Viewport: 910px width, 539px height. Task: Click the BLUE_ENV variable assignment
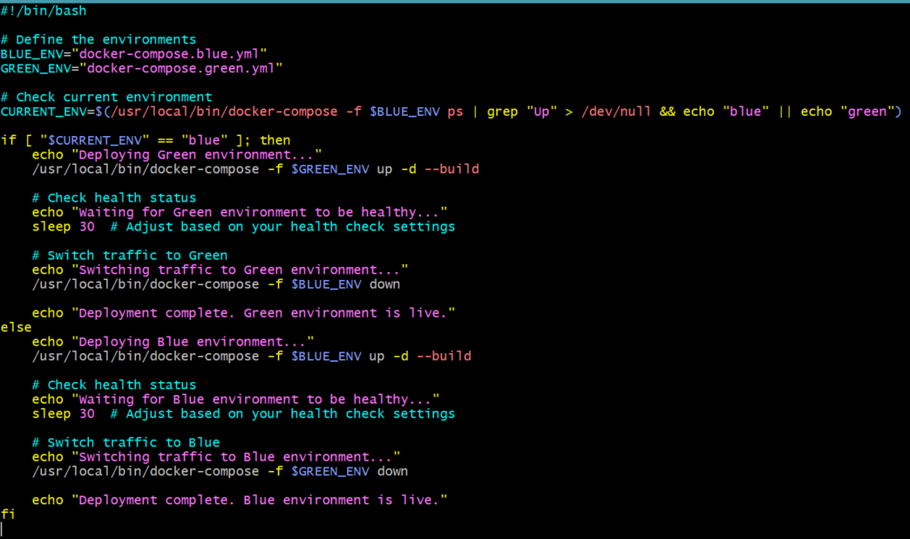[x=133, y=54]
